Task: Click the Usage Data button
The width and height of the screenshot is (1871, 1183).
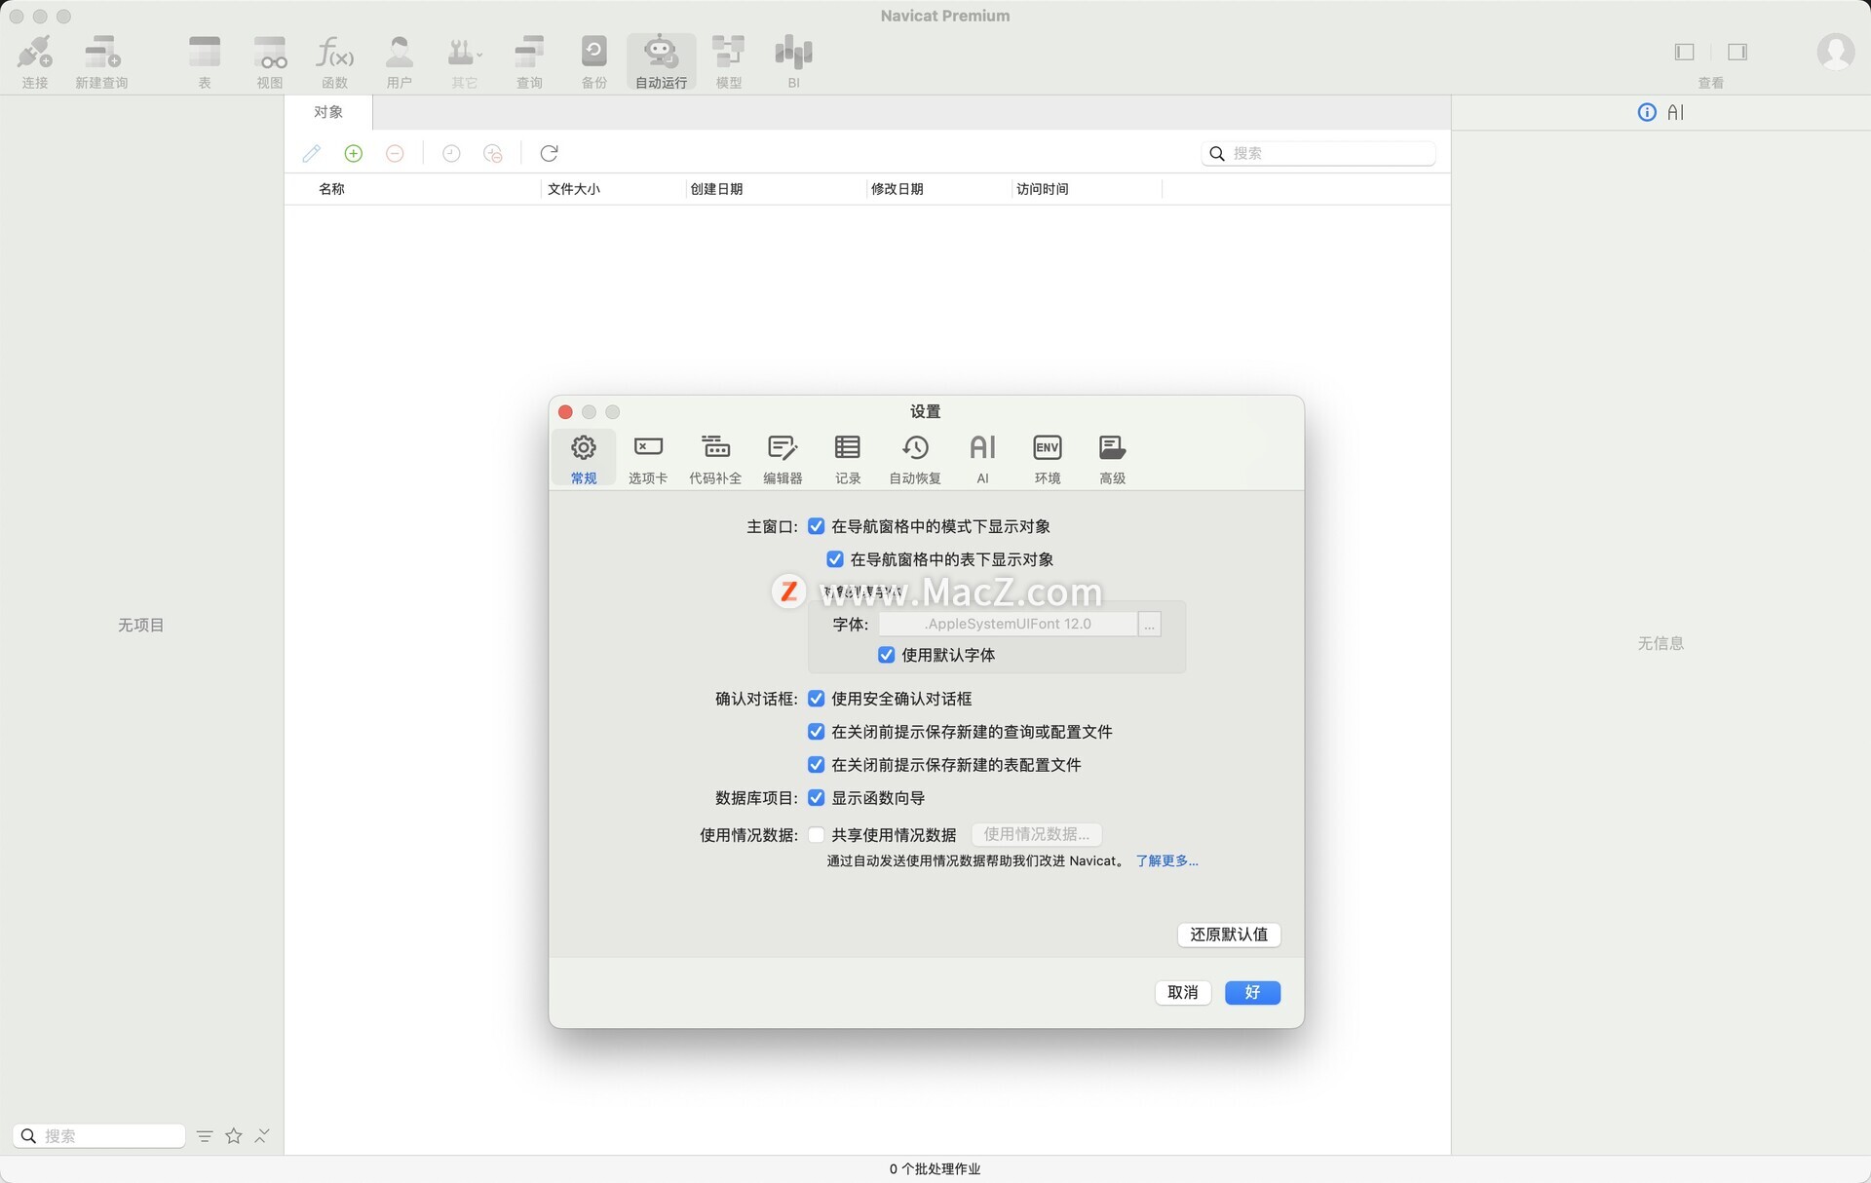Action: pyautogui.click(x=1037, y=835)
